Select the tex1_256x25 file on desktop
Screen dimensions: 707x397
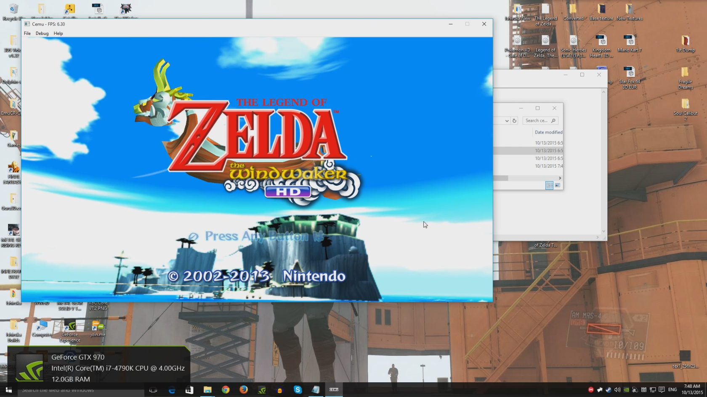[685, 360]
